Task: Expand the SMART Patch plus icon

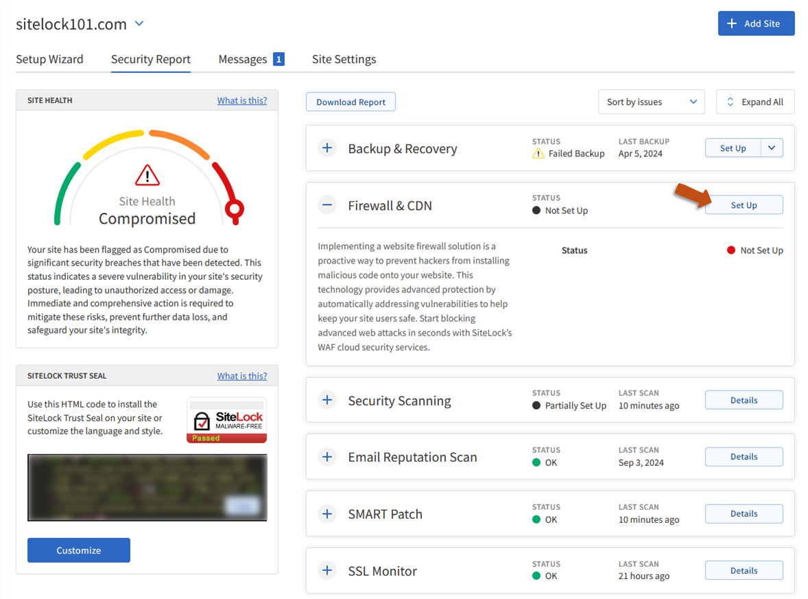Action: click(328, 514)
